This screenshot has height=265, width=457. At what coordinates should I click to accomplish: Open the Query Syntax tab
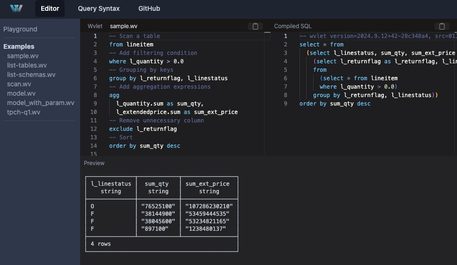(98, 8)
